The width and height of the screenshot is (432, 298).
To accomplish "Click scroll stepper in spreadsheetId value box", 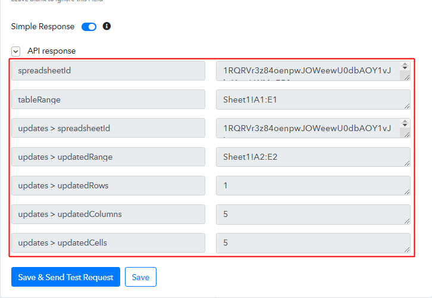I will (405, 66).
